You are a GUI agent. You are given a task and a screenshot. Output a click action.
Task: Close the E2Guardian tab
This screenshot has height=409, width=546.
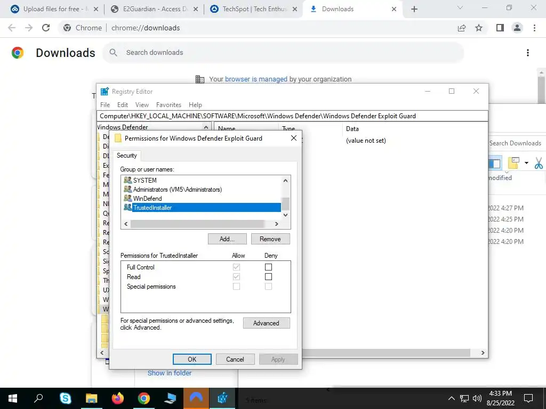pos(196,9)
